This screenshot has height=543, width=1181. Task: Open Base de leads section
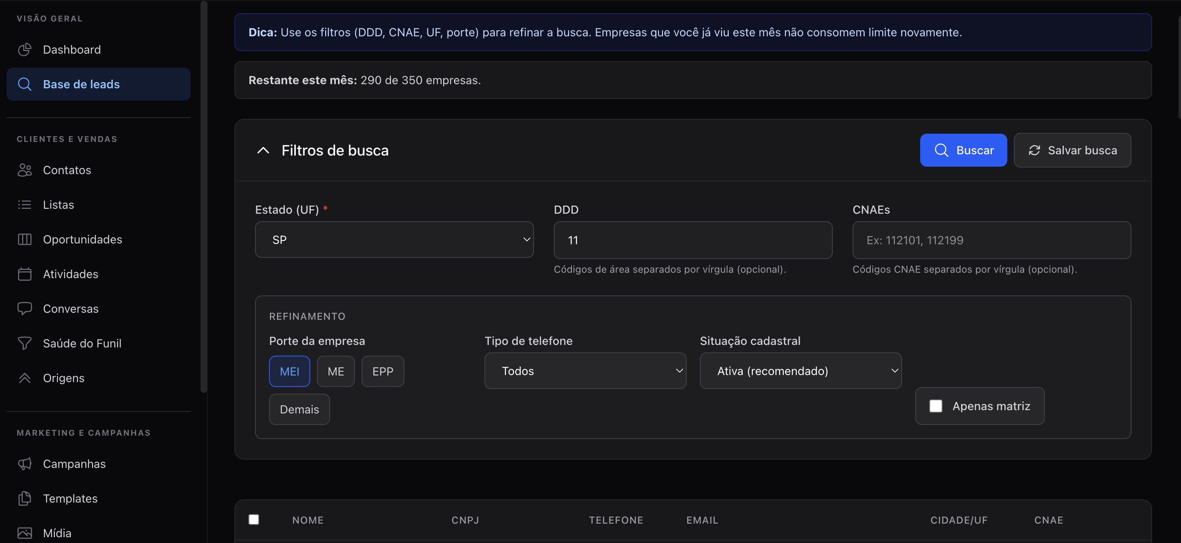tap(99, 85)
